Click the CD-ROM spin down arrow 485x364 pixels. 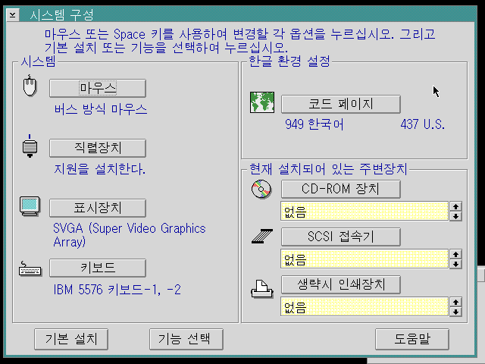(455, 216)
